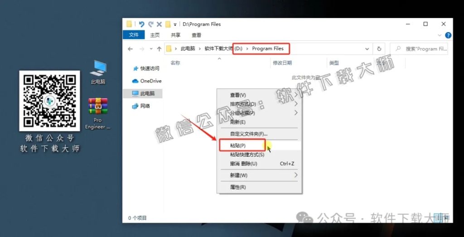Click the Redo icon in title bar
This screenshot has height=237, width=464.
click(151, 24)
